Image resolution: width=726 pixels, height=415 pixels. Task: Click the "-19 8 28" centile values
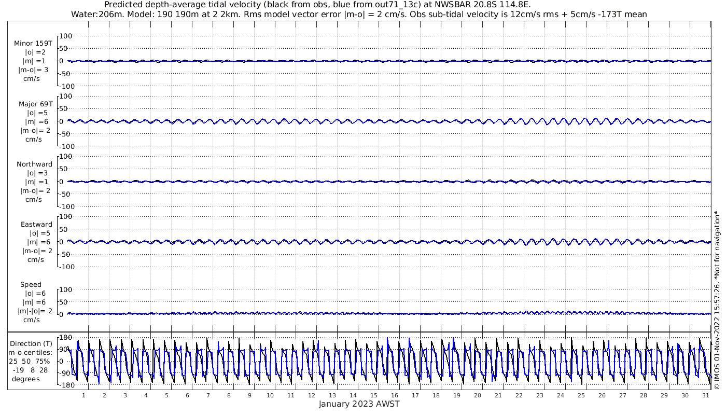click(29, 370)
